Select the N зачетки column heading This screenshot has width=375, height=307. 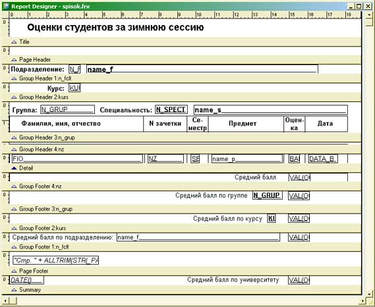pyautogui.click(x=165, y=124)
